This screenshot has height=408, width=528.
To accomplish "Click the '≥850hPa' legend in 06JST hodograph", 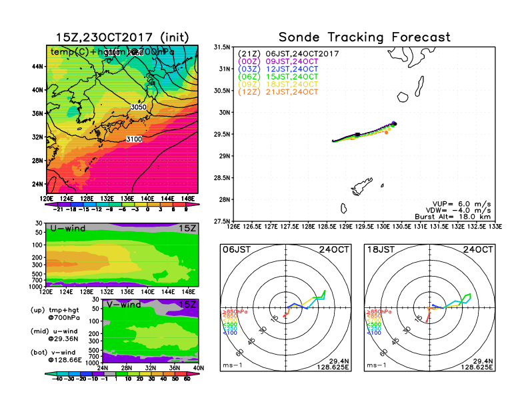I will (x=235, y=312).
